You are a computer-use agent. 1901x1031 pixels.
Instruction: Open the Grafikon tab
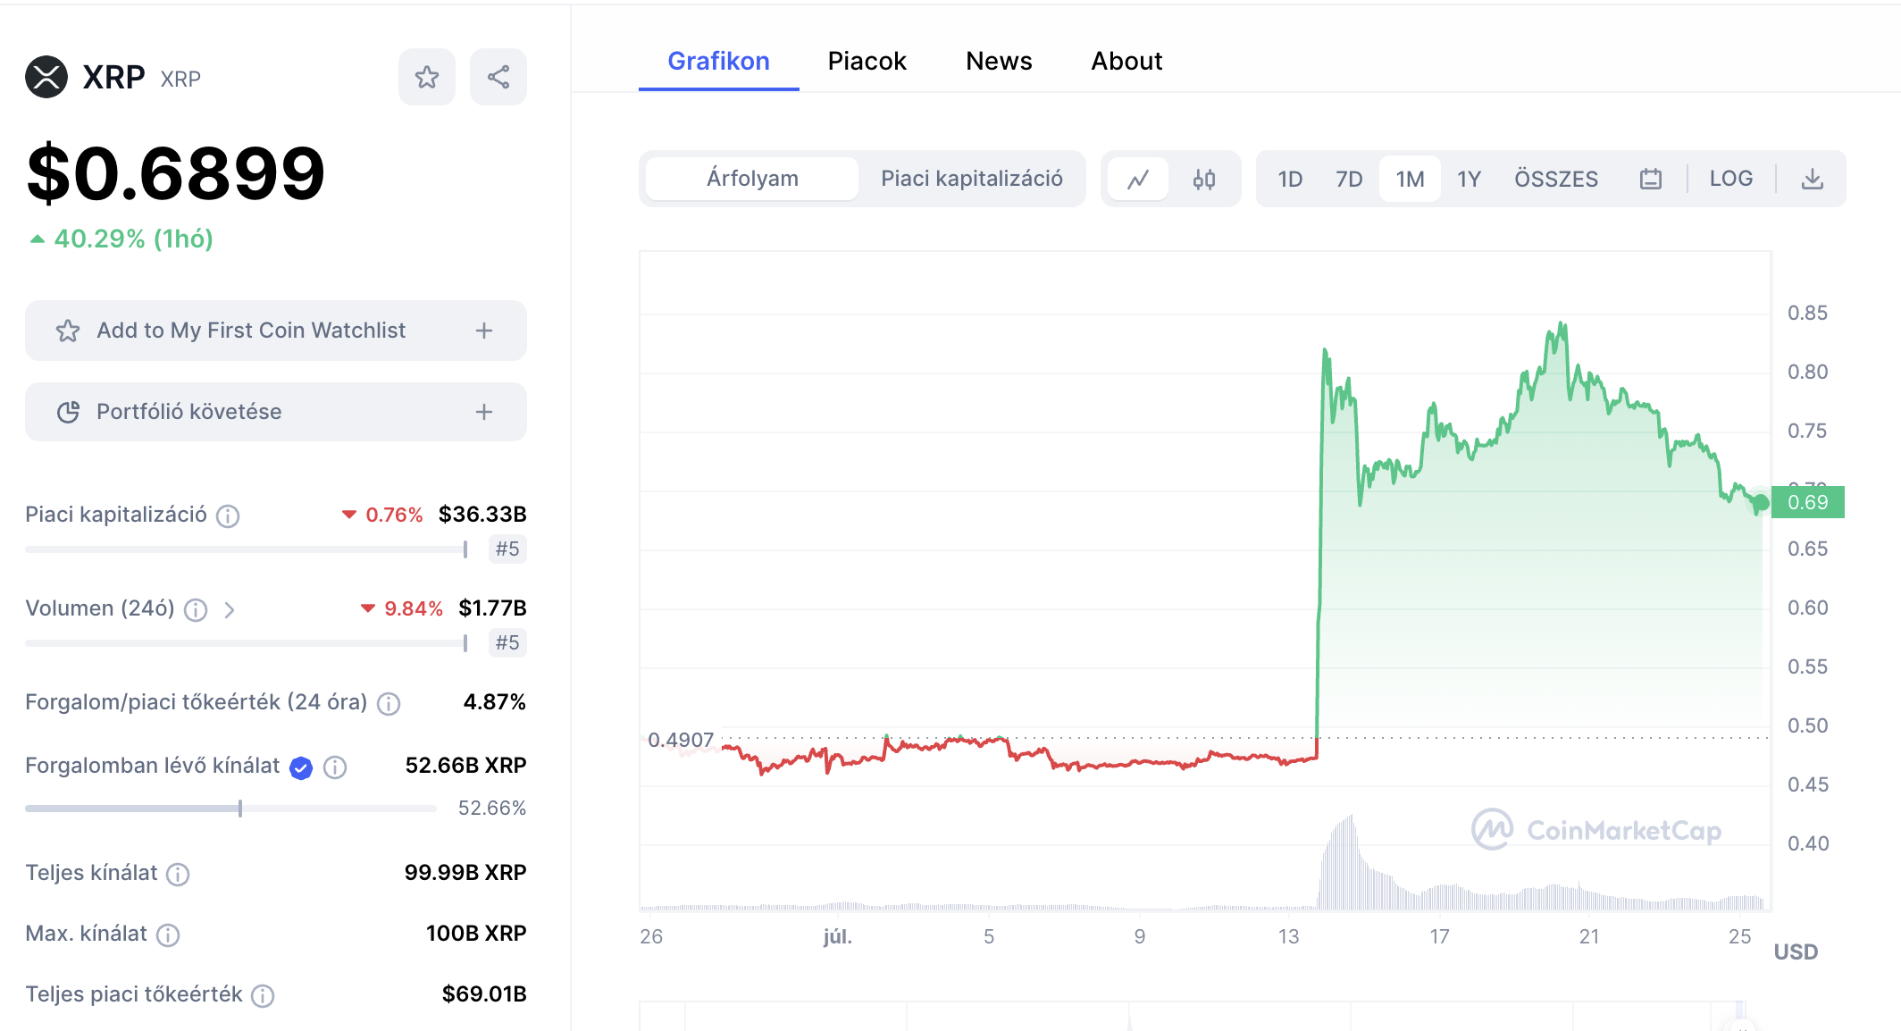[719, 61]
